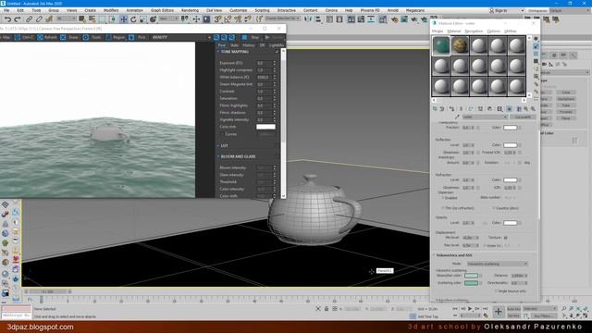Toggle the Angle Snap icon
Viewport: 592px width, 333px height.
pyautogui.click(x=228, y=19)
